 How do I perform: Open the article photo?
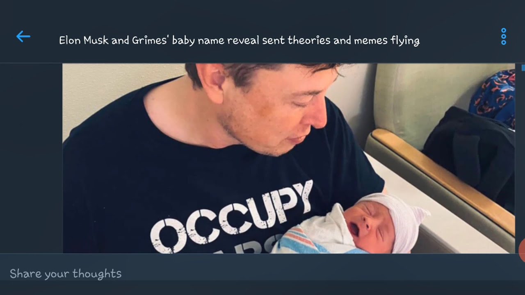click(287, 158)
